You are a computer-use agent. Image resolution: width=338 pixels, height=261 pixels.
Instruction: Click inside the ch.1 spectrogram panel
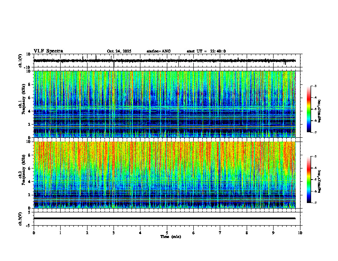click(x=164, y=104)
